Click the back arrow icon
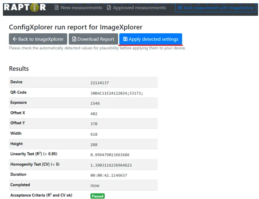 click(15, 39)
